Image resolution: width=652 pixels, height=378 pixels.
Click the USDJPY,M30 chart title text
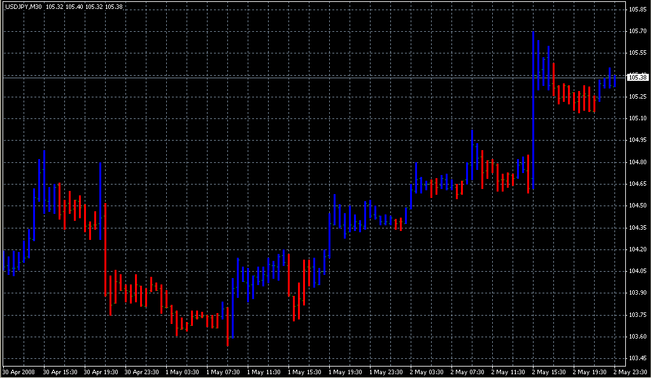point(23,7)
